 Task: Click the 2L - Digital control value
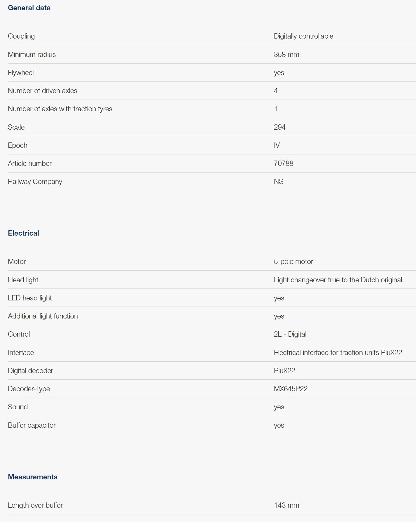click(x=290, y=334)
